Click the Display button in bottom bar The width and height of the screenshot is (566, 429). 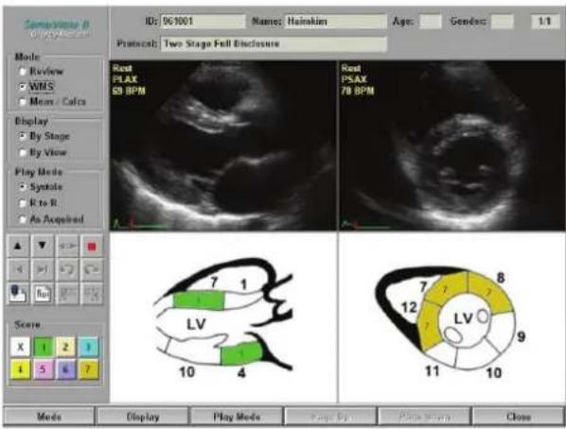(x=143, y=417)
